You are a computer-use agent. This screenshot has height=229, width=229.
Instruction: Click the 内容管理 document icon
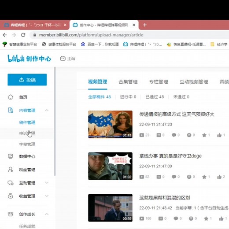tap(11, 110)
